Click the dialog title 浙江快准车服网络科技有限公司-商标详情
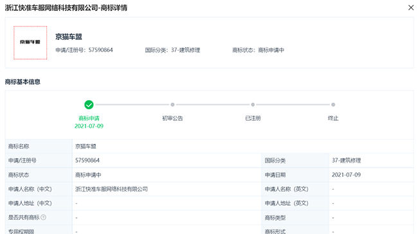 click(66, 8)
